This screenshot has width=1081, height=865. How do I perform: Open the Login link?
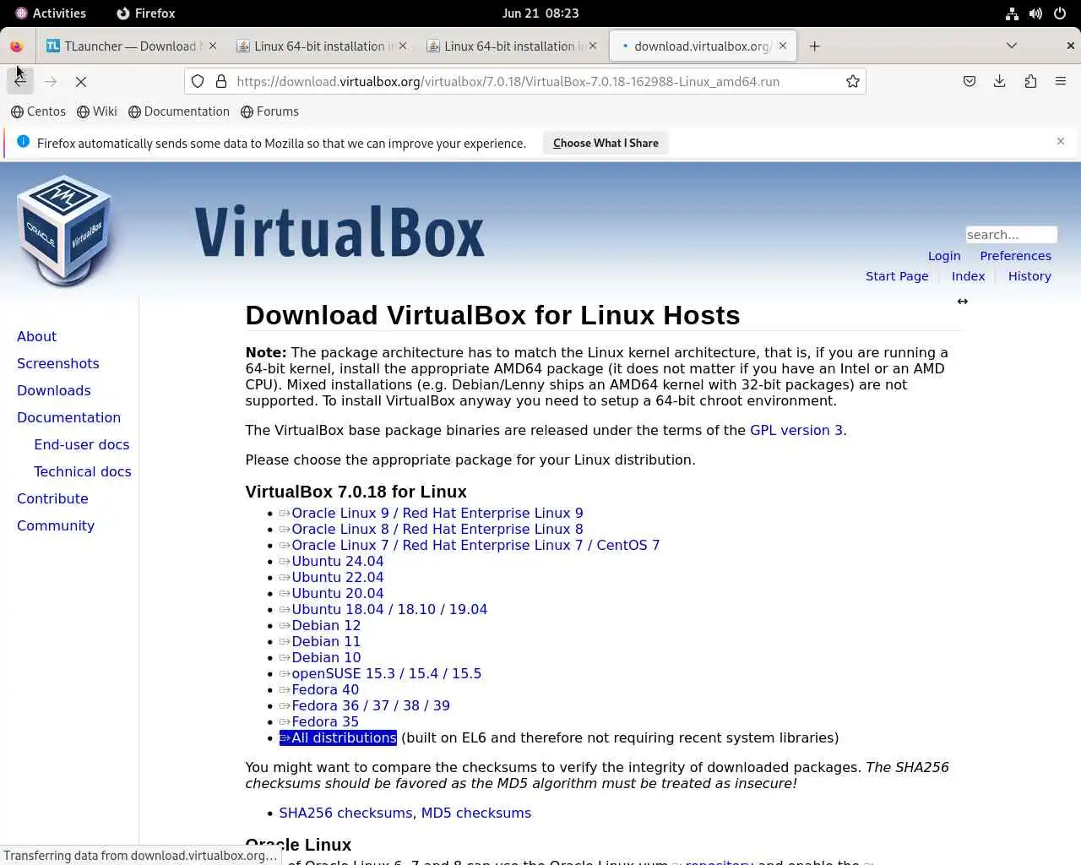click(944, 256)
